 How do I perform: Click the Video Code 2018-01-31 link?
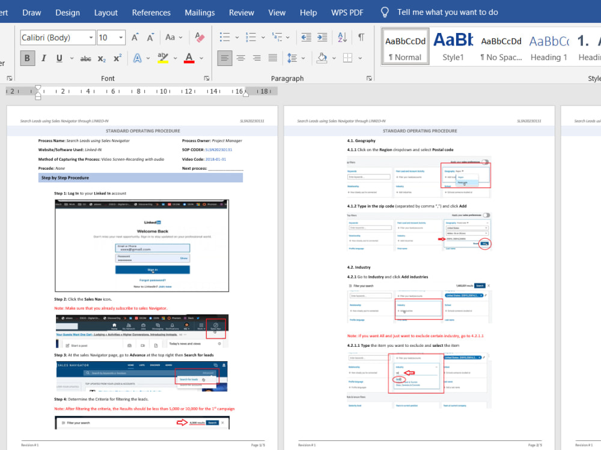point(215,159)
